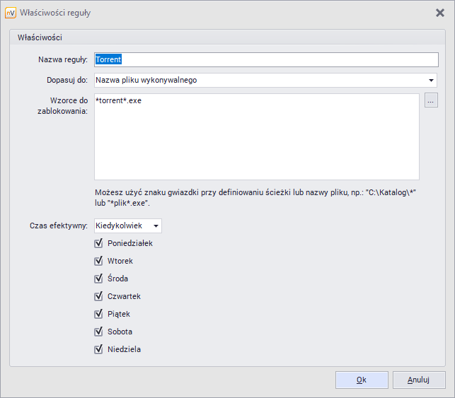Uncheck the Poniedziałek checkbox
Viewport: 455px width, 398px height.
tap(99, 243)
